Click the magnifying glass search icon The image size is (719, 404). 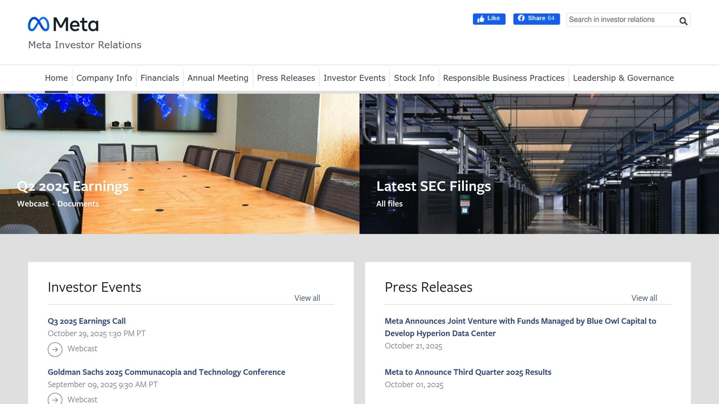pyautogui.click(x=683, y=21)
